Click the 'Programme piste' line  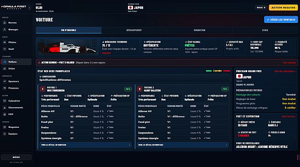coord(266,103)
